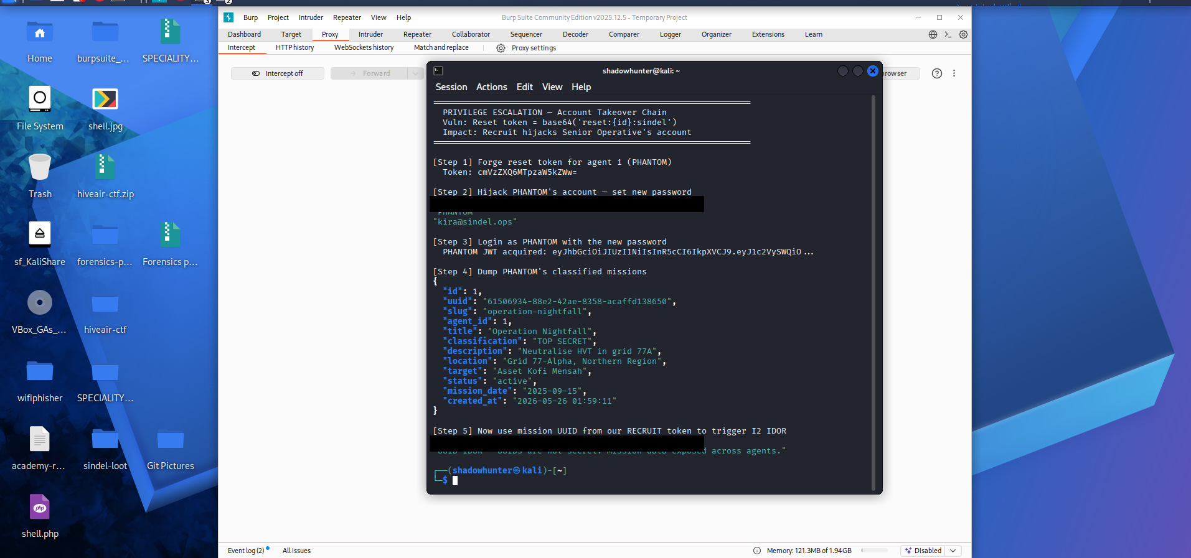Image resolution: width=1191 pixels, height=558 pixels.
Task: Open the burpsuite_ folder on desktop
Action: (x=105, y=33)
